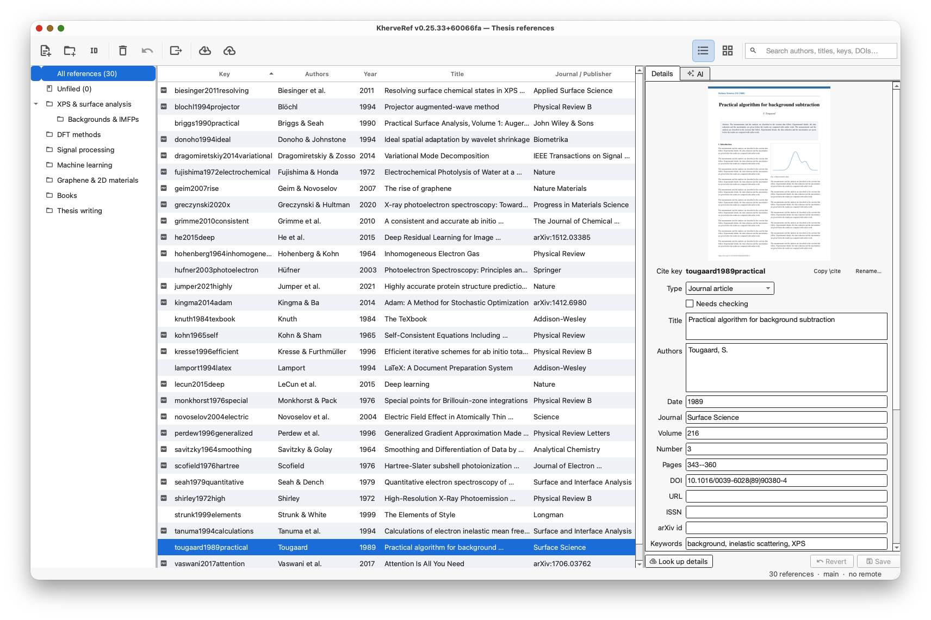Viewport: 931px width, 620px height.
Task: Switch to list view
Action: coord(703,51)
